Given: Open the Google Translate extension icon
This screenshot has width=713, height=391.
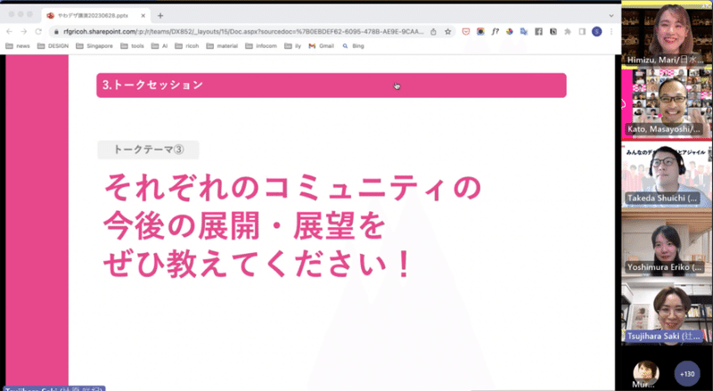Looking at the screenshot, I should tap(524, 31).
